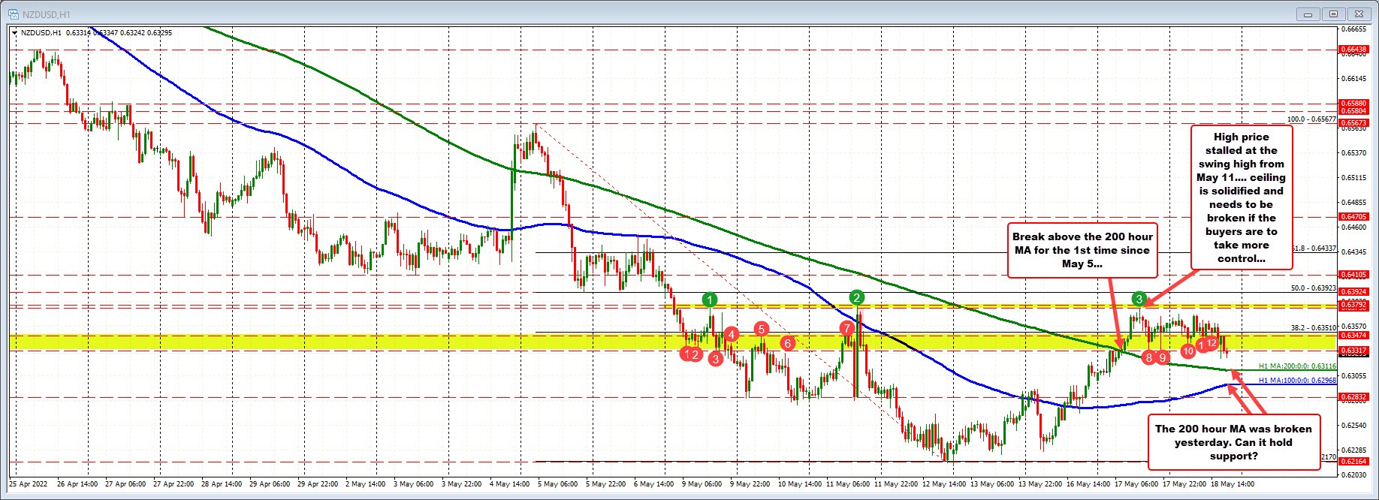Click the H1 MA:100 0.62968 indicator label
This screenshot has height=500, width=1379.
1297,381
